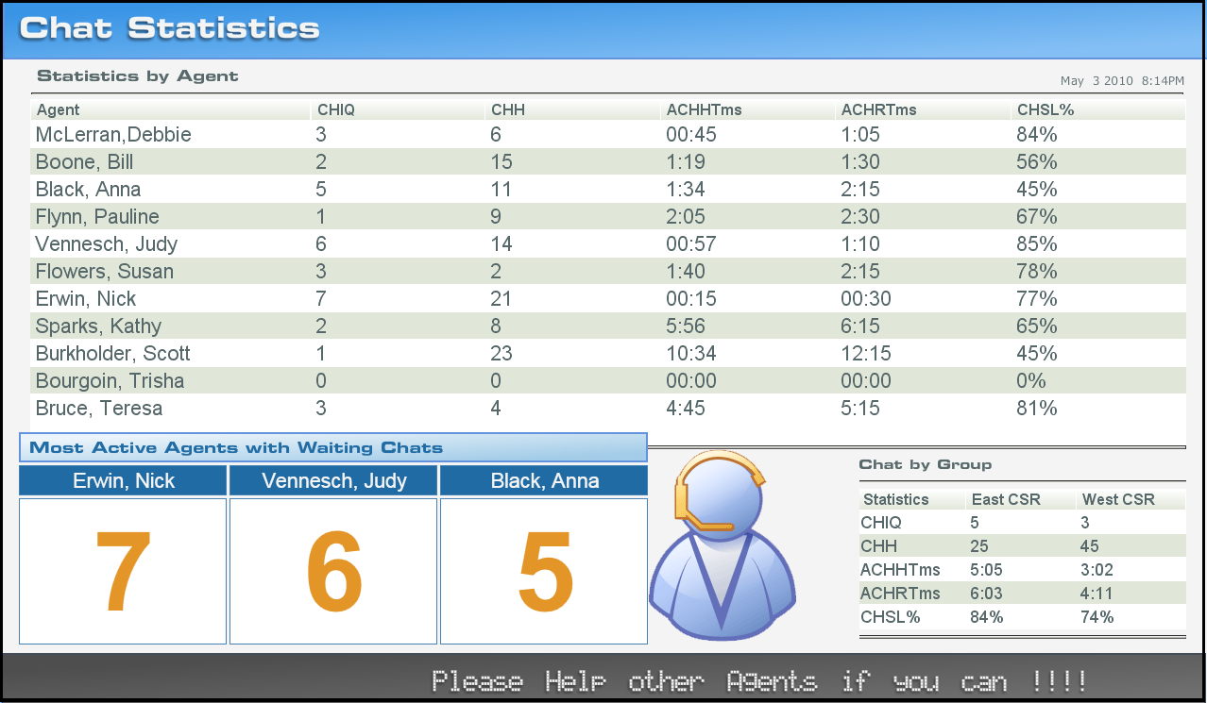1207x703 pixels.
Task: Click the customer support avatar icon
Action: click(722, 547)
